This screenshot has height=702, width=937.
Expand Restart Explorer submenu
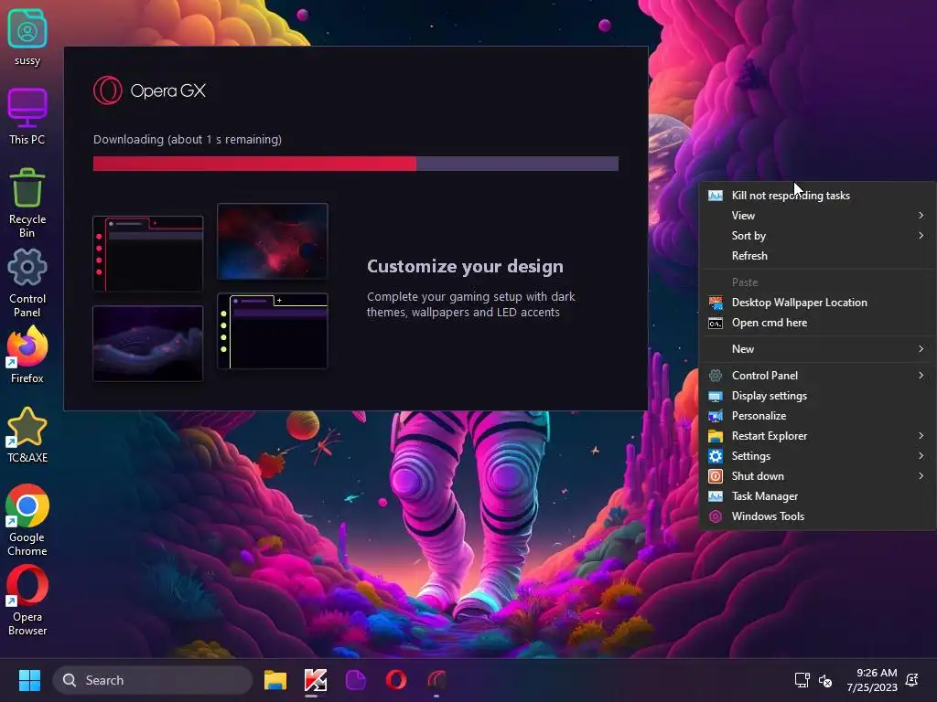(x=816, y=436)
